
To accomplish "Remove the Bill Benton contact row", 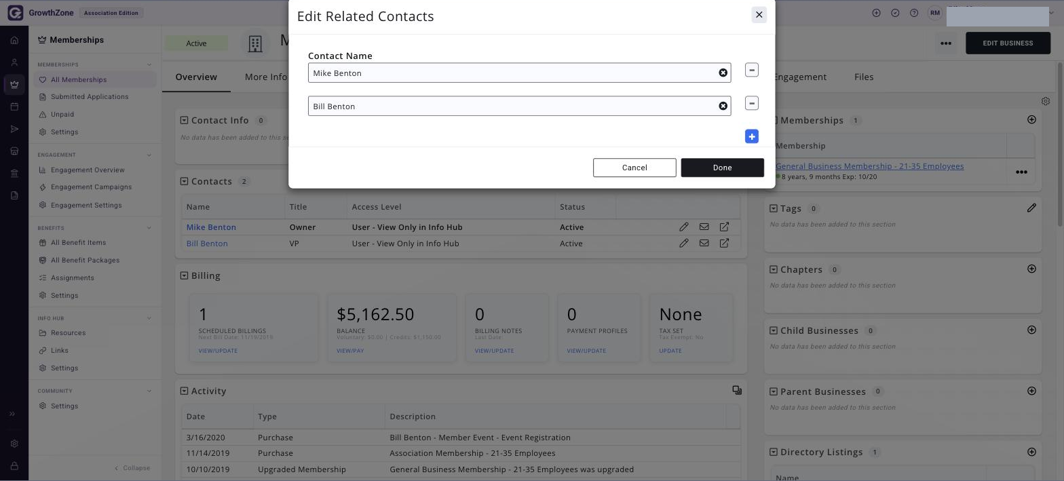I will click(751, 103).
